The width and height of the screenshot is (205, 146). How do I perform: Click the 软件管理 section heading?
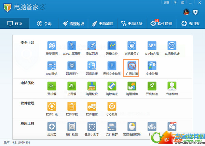[x=27, y=103]
